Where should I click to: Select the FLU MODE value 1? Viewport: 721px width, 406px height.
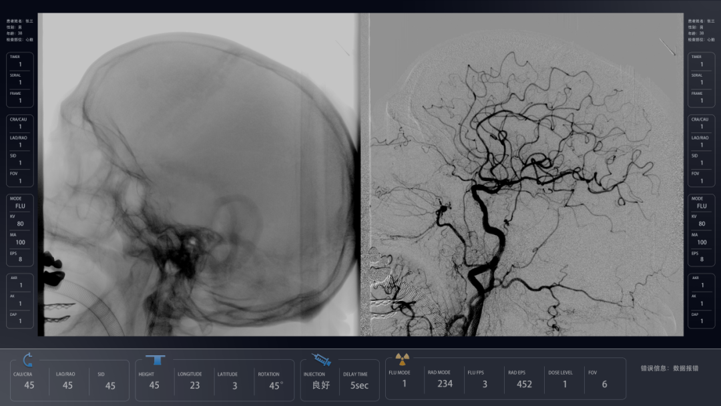(x=404, y=383)
